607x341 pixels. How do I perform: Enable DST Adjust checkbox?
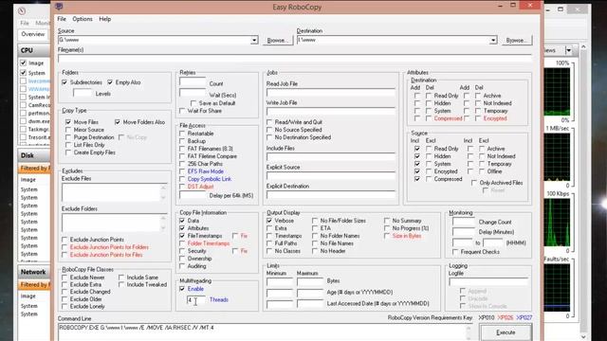coord(182,187)
